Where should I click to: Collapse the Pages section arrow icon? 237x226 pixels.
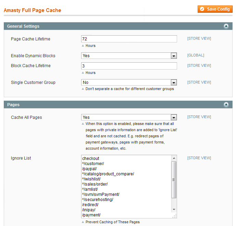click(226, 104)
